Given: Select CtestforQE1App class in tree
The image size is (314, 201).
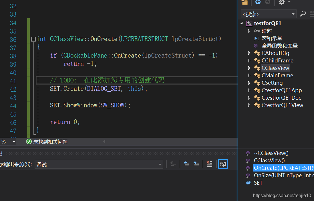Looking at the screenshot, I should 282,90.
